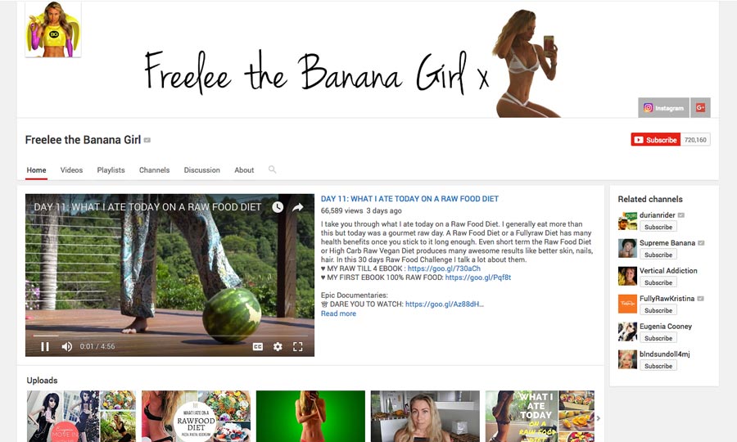This screenshot has width=737, height=442.
Task: Open the Instagram link on the banner
Action: (663, 107)
